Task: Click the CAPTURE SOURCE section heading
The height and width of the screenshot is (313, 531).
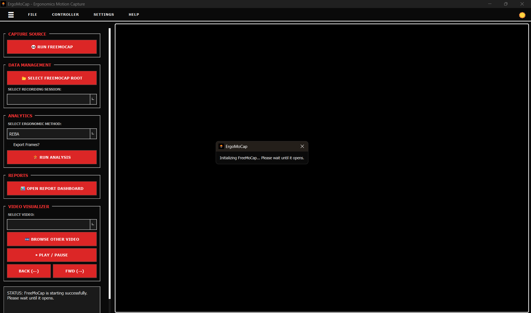Action: [27, 34]
